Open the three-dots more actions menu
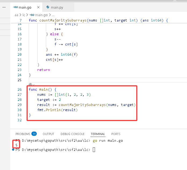This screenshot has width=187, height=170. point(4,7)
